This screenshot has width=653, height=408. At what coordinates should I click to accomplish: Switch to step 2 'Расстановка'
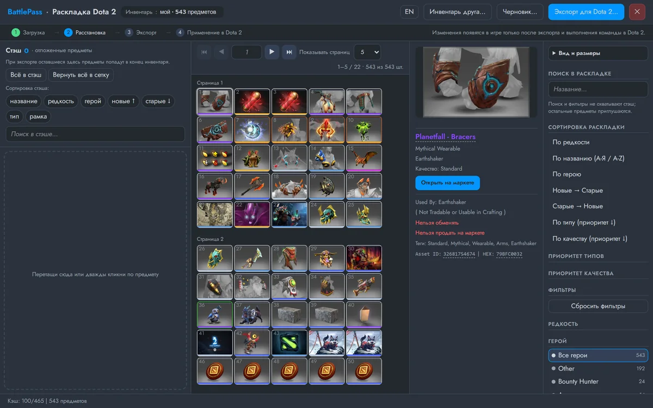(85, 33)
